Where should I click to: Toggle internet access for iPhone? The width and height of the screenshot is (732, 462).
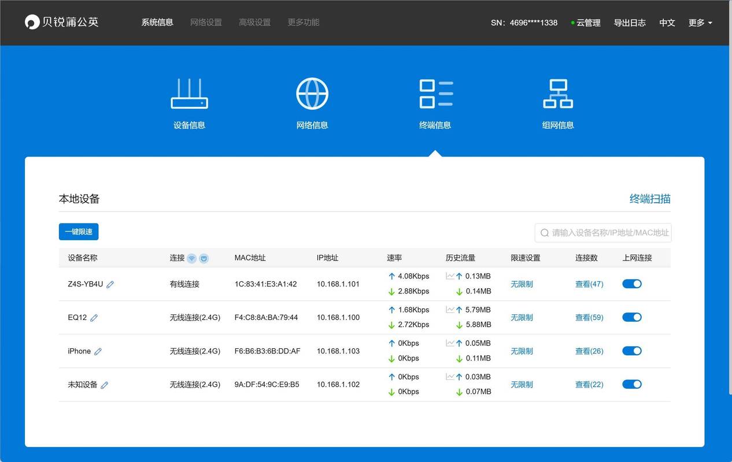coord(632,351)
